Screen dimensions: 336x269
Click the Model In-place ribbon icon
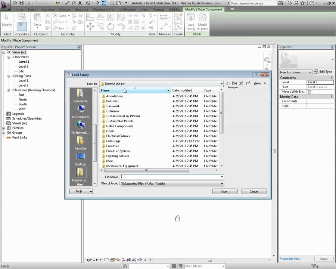[202, 22]
